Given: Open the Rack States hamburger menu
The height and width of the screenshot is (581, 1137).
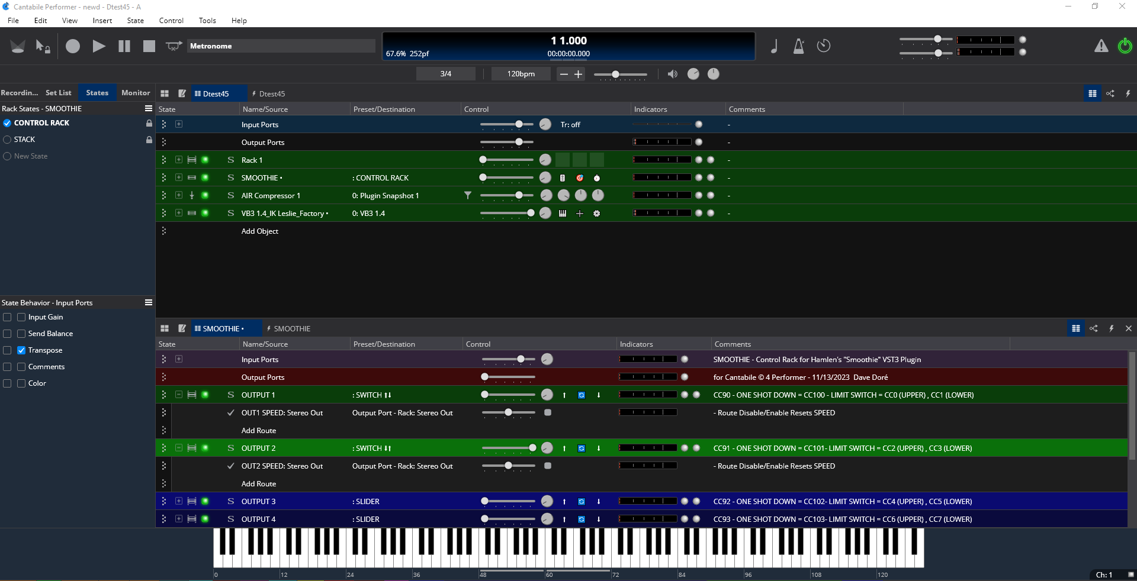Looking at the screenshot, I should [x=149, y=108].
